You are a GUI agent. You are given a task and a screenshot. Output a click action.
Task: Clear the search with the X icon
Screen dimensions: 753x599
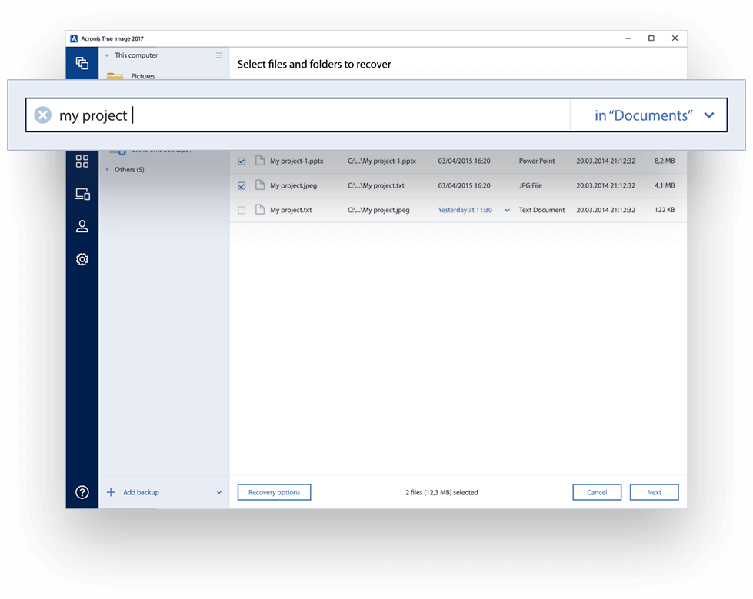pyautogui.click(x=43, y=115)
